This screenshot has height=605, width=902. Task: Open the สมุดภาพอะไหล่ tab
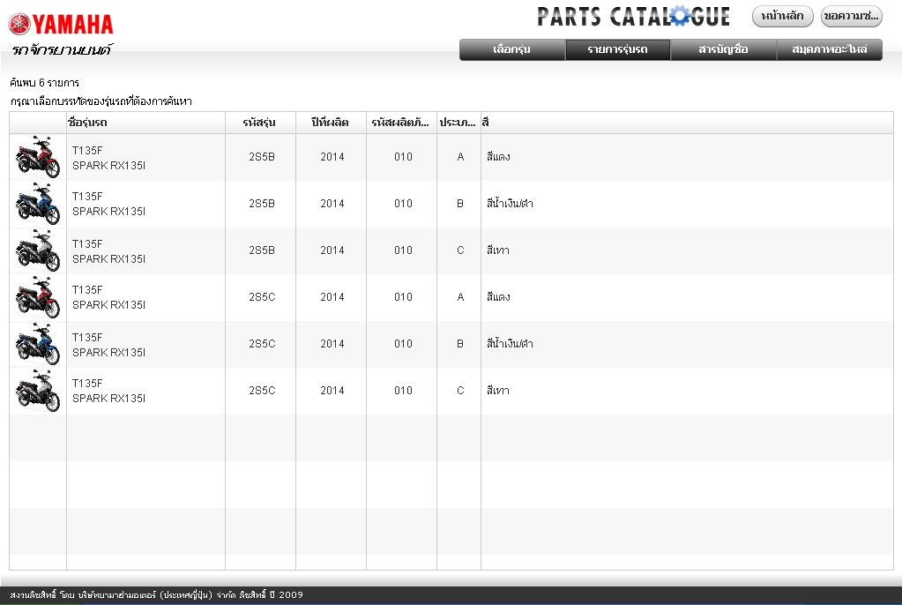click(x=830, y=49)
